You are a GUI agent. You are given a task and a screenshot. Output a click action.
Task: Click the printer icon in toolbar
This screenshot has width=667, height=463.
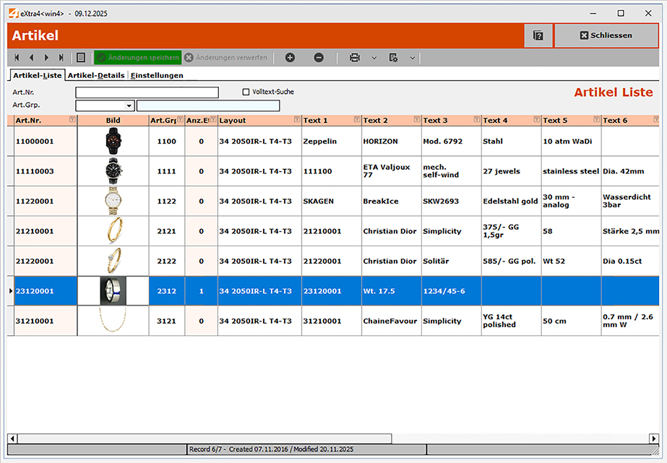[355, 58]
